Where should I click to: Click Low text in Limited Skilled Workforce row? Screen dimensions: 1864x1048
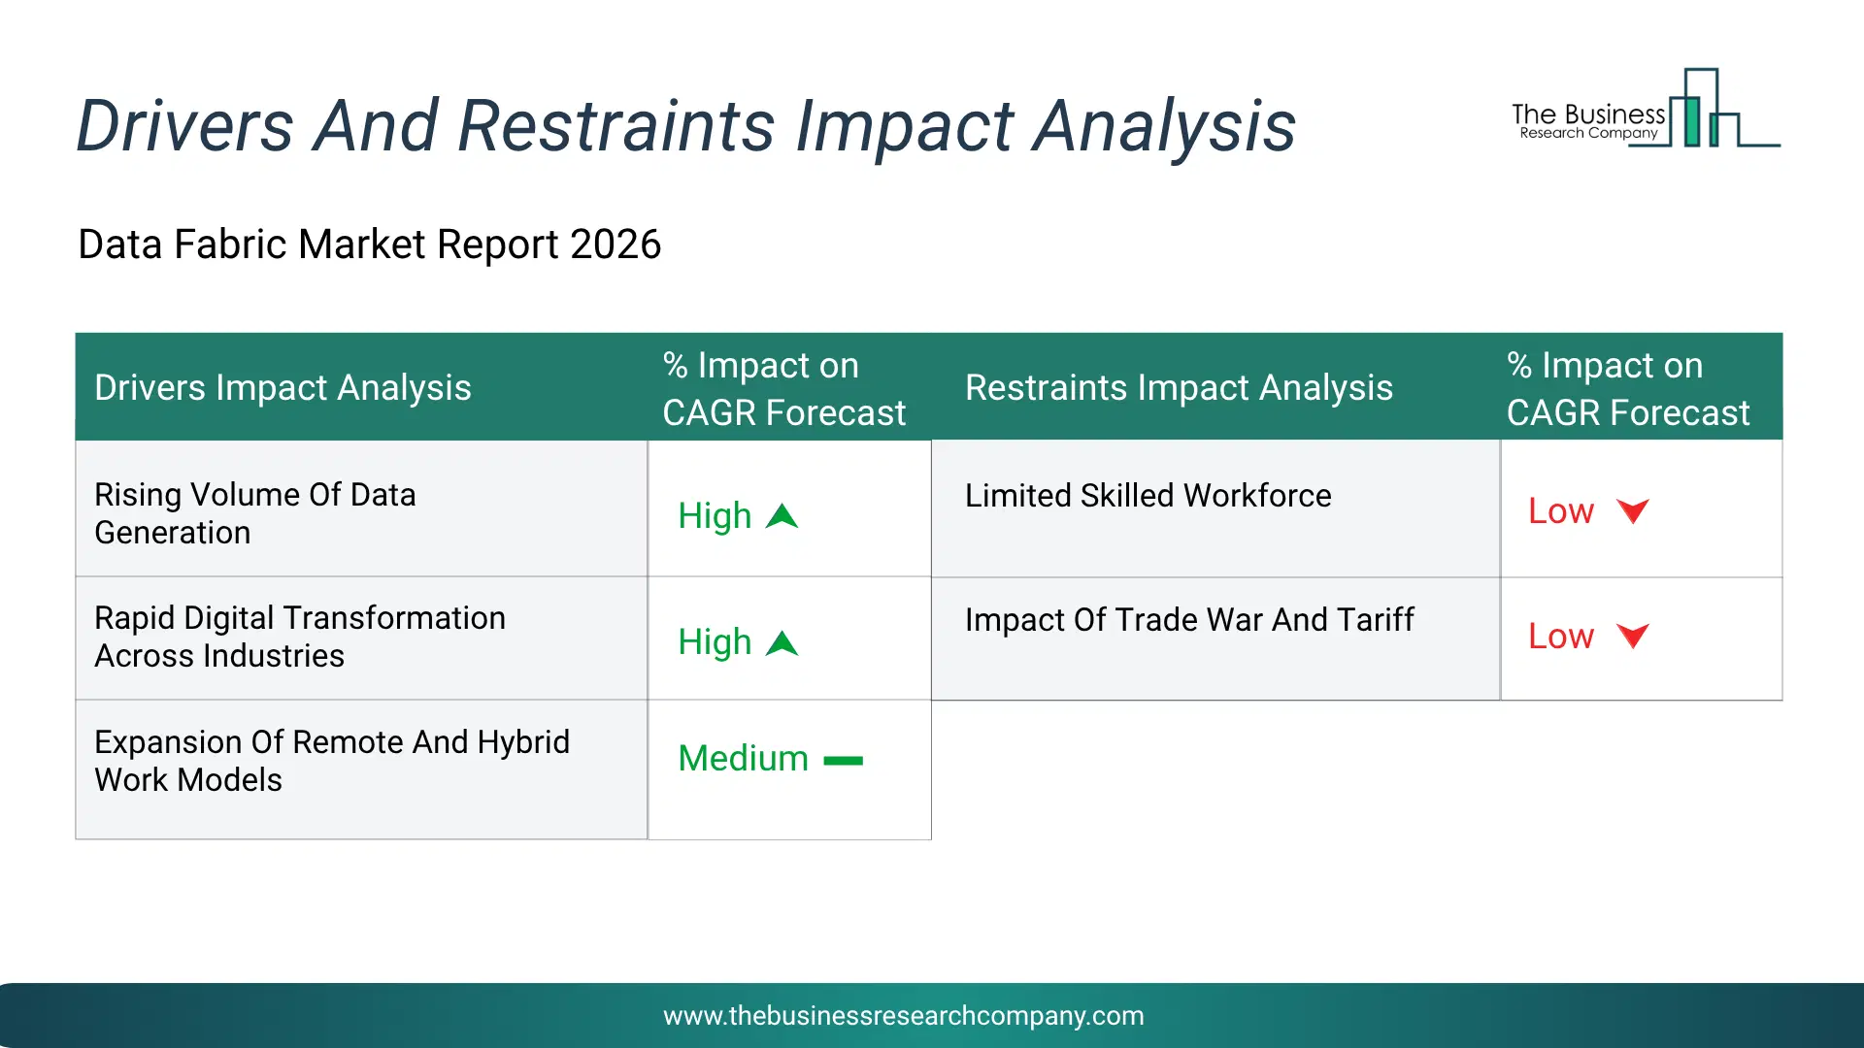[x=1561, y=511]
